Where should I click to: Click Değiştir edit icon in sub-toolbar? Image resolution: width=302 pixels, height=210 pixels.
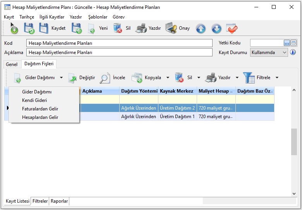[73, 78]
